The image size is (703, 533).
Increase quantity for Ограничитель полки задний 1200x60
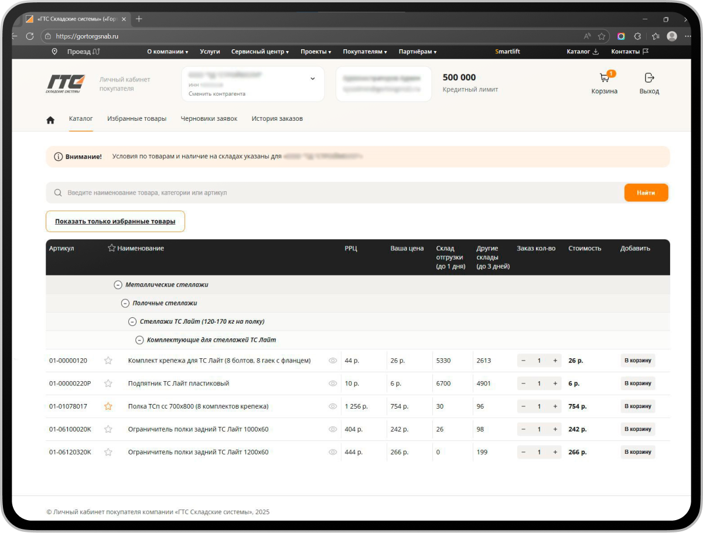[555, 452]
